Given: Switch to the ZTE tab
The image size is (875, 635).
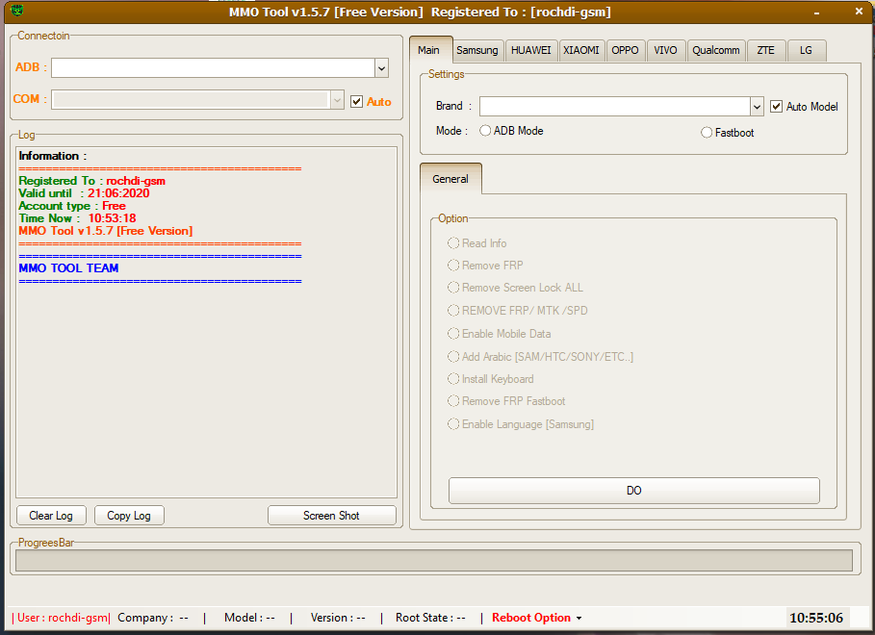Looking at the screenshot, I should pyautogui.click(x=765, y=50).
